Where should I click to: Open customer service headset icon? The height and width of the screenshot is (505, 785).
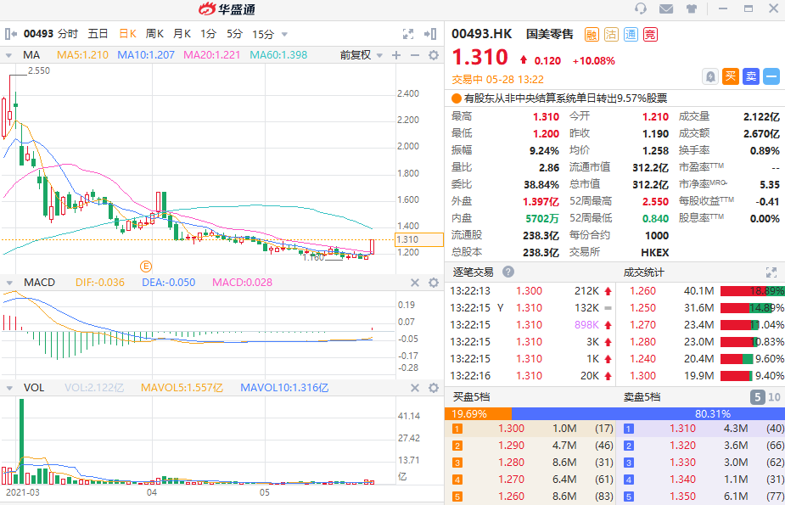click(x=641, y=9)
